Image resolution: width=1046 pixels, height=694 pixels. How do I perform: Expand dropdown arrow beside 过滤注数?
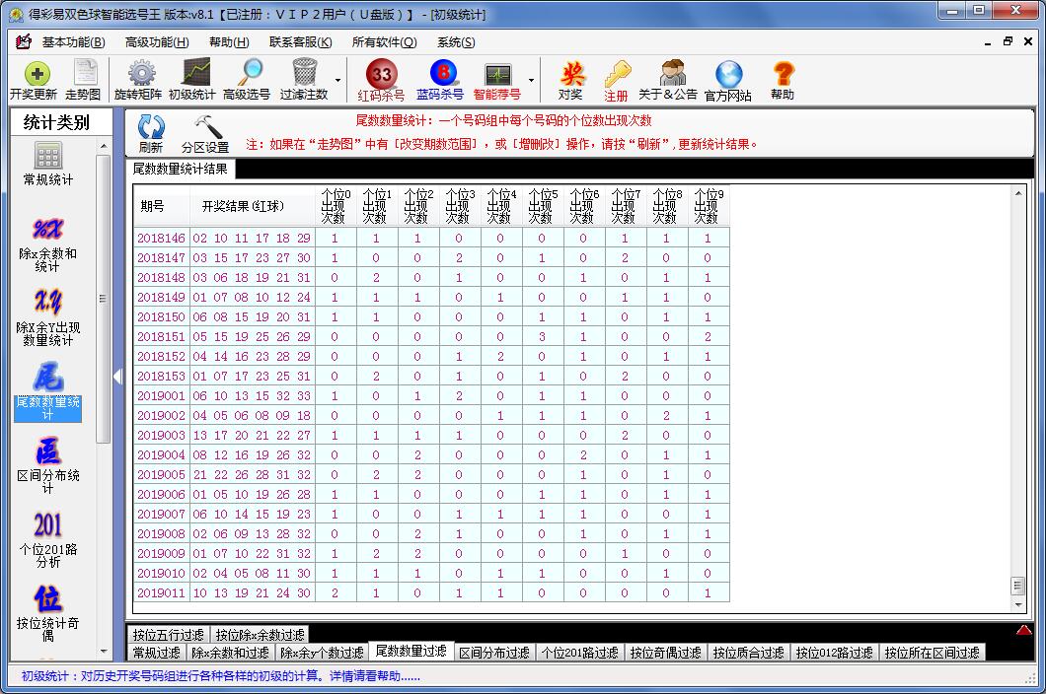[x=338, y=81]
